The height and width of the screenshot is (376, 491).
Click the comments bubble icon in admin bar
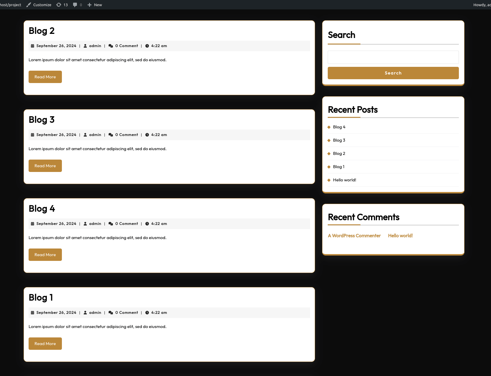[75, 5]
